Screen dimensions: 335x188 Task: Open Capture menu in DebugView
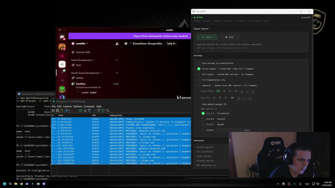(x=67, y=106)
